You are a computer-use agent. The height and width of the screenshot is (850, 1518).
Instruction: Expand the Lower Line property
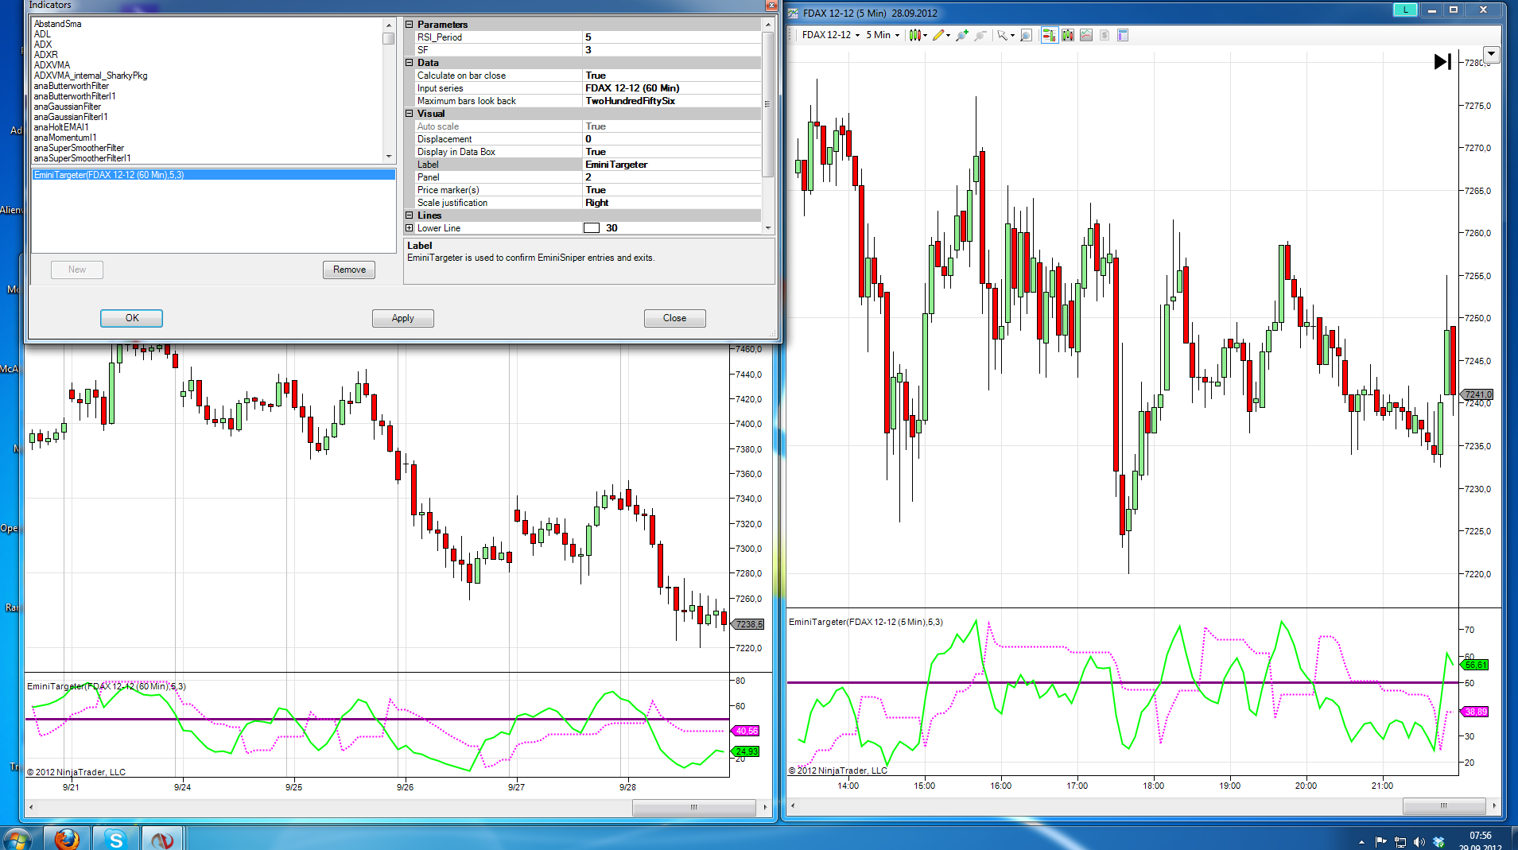pos(410,228)
